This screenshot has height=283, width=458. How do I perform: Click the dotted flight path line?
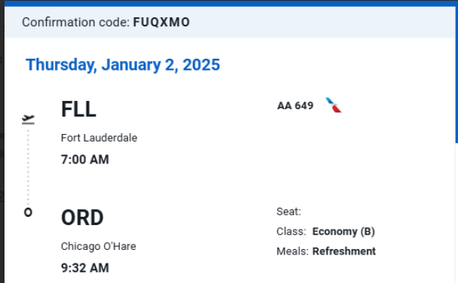tap(28, 167)
